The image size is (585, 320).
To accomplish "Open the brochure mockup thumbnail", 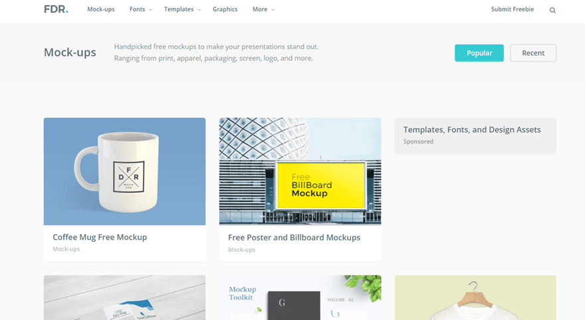I will coord(124,297).
